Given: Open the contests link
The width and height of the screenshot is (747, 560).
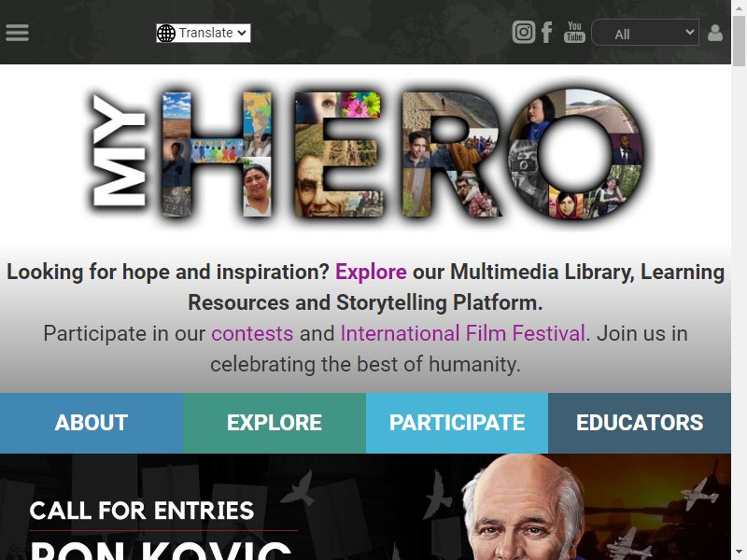Looking at the screenshot, I should click(252, 333).
